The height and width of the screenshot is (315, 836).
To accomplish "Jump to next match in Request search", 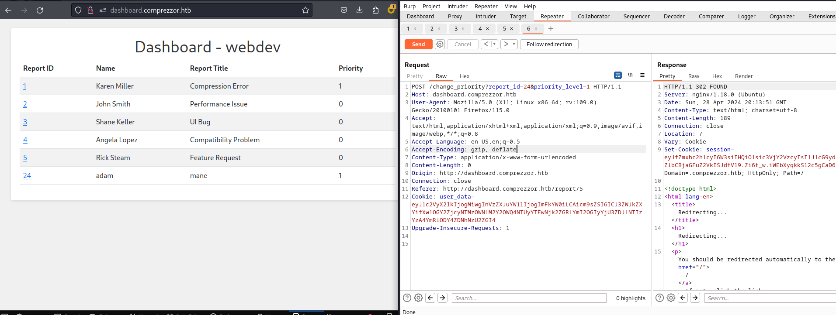I will click(x=443, y=298).
